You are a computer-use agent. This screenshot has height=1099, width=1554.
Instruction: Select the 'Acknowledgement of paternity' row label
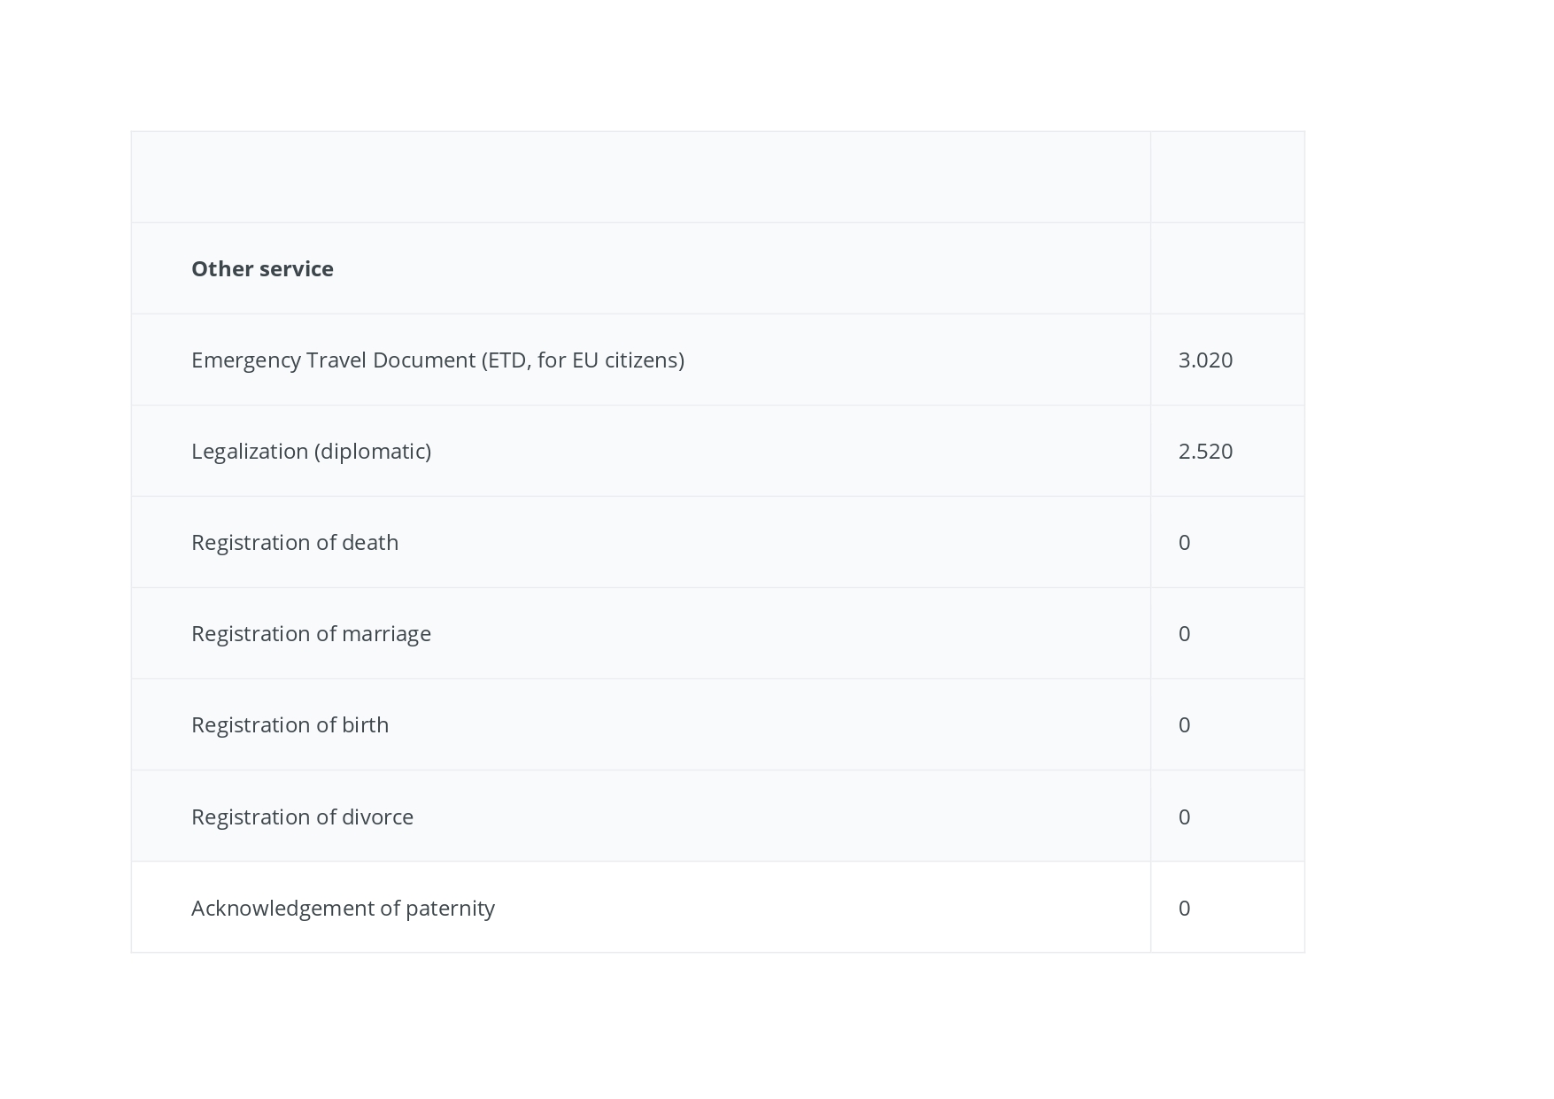[343, 908]
